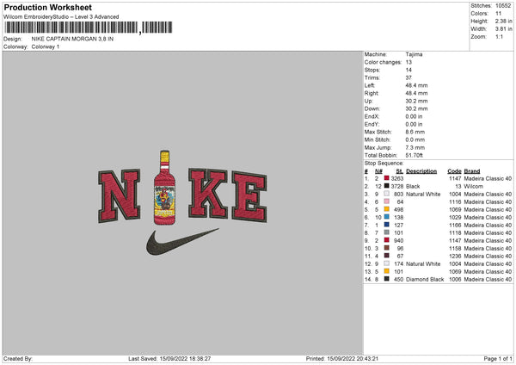Image resolution: width=516 pixels, height=365 pixels.
Task: Click the Zoom value 1:1
Action: (x=499, y=36)
